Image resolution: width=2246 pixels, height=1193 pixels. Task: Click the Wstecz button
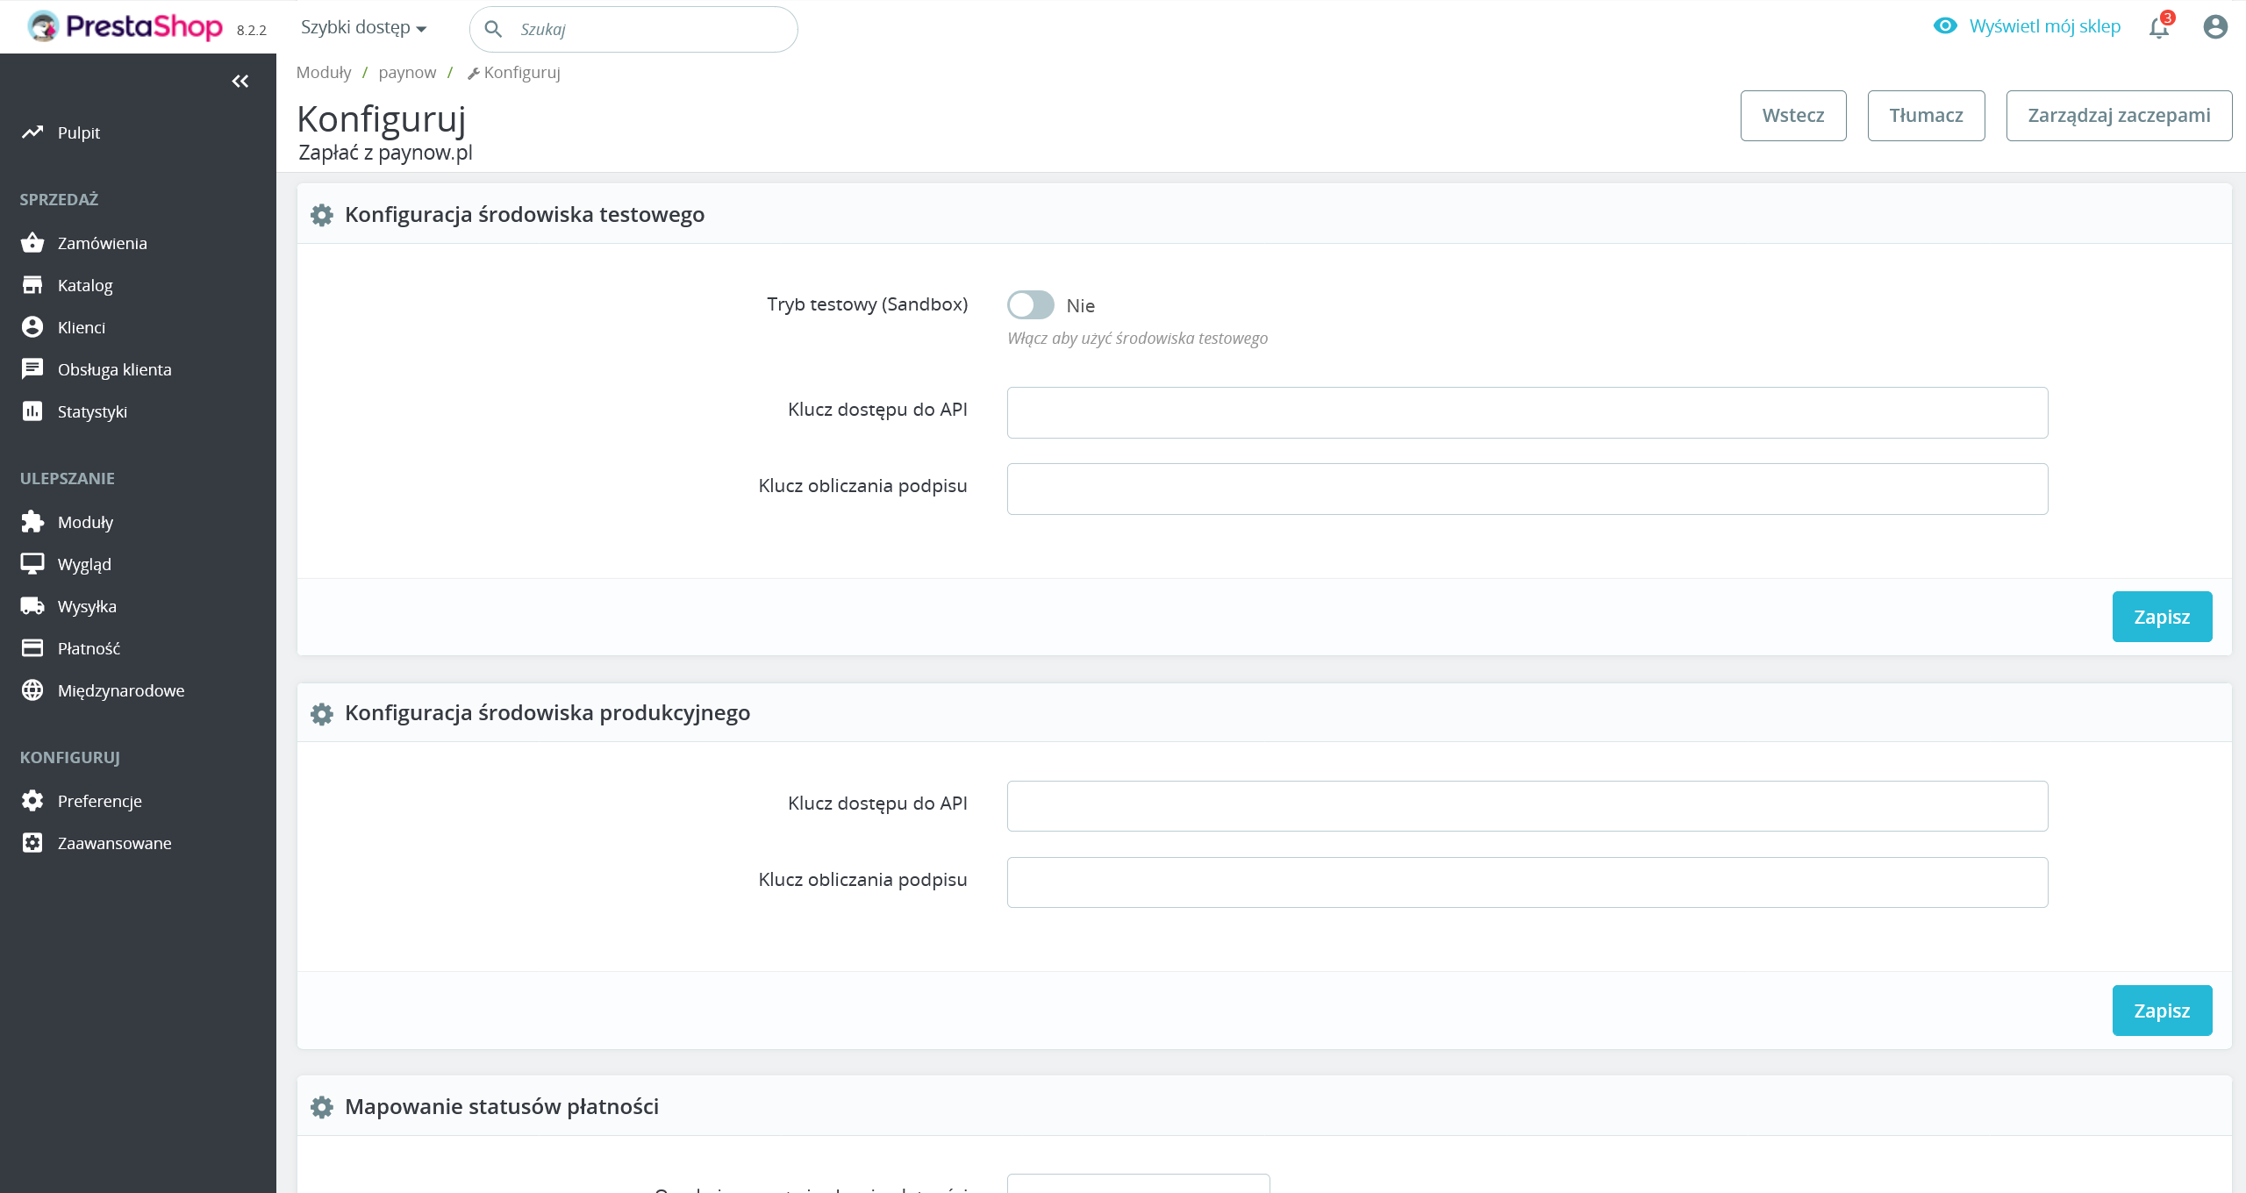pos(1792,115)
